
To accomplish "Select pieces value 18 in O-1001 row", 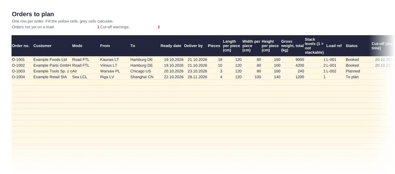I will (x=220, y=60).
